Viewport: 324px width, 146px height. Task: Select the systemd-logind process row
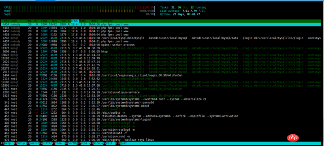pos(161,119)
